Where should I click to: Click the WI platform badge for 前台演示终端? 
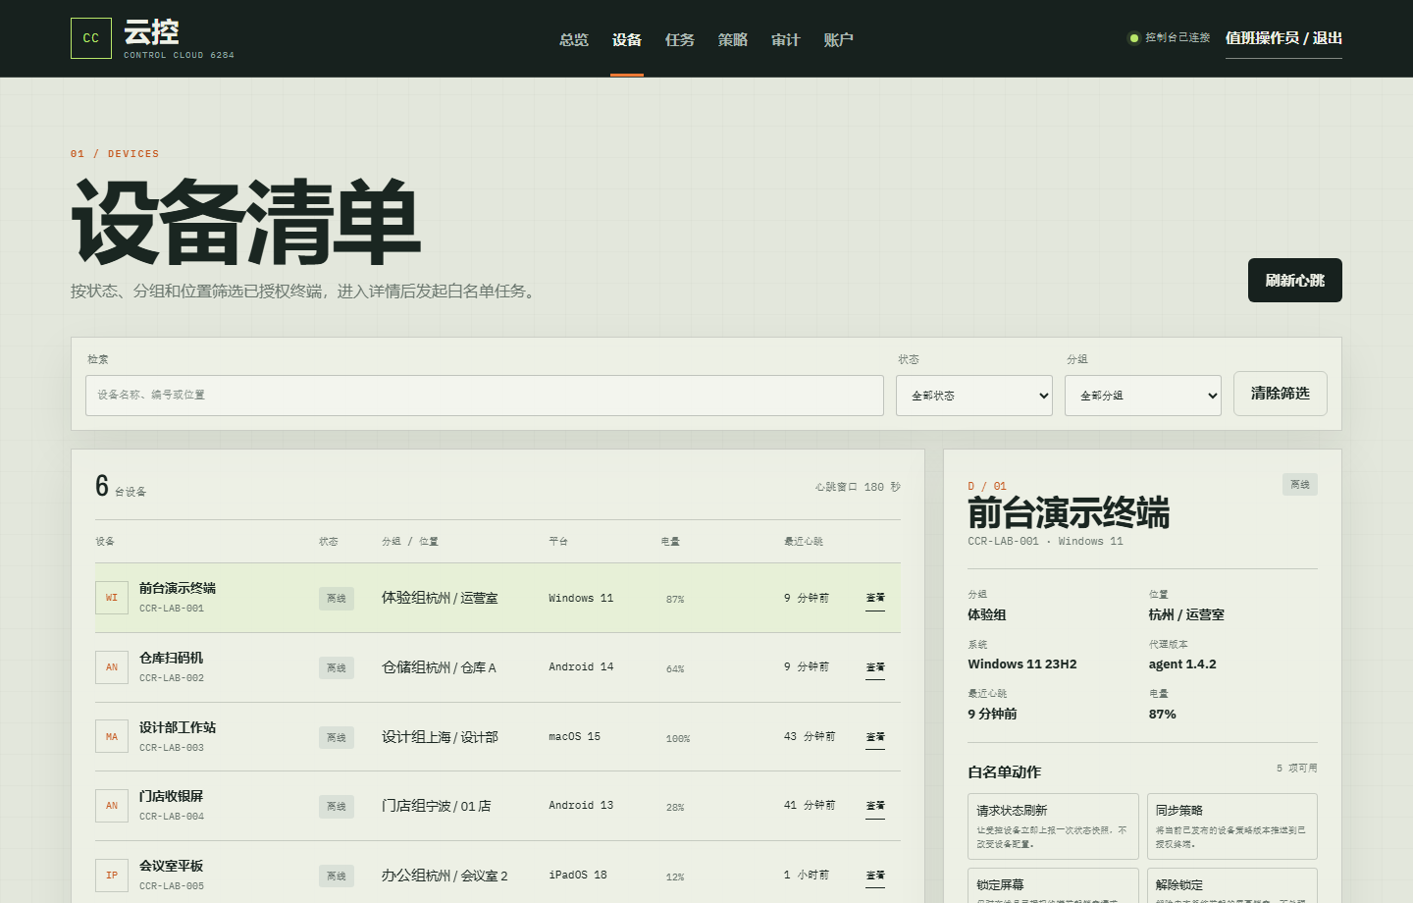[x=112, y=598]
